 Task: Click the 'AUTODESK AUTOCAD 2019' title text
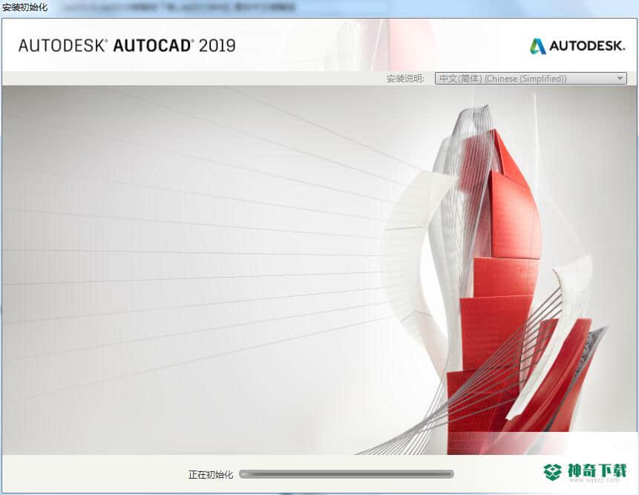tap(127, 45)
